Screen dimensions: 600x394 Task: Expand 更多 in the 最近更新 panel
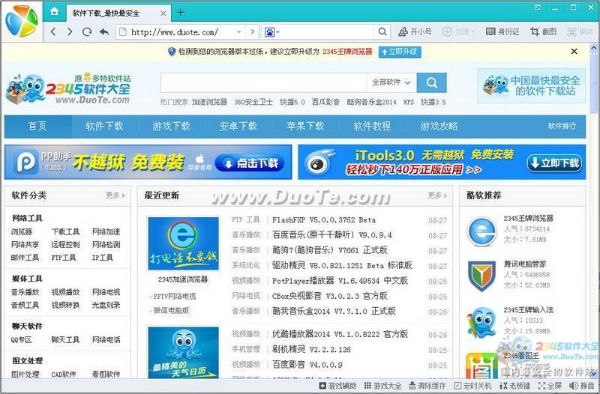point(437,196)
